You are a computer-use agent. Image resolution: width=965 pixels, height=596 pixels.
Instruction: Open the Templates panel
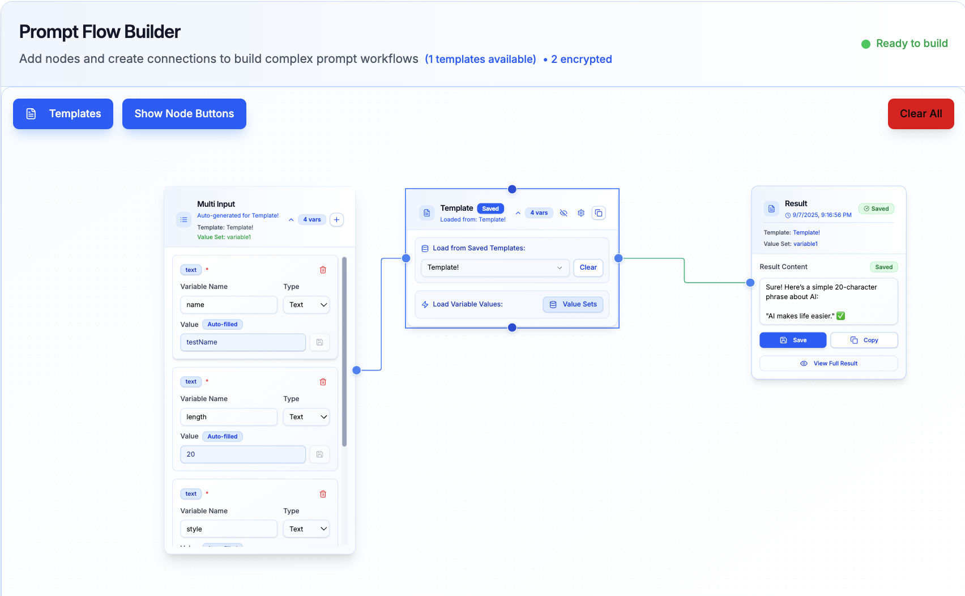click(x=63, y=114)
